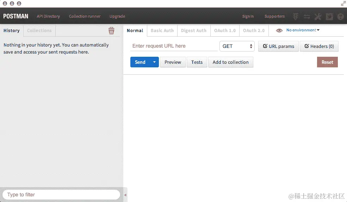Open the Supporters link
The image size is (347, 202).
coord(275,16)
